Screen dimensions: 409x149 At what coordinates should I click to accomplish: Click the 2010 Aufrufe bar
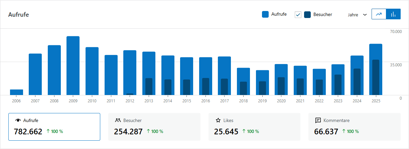[92, 71]
